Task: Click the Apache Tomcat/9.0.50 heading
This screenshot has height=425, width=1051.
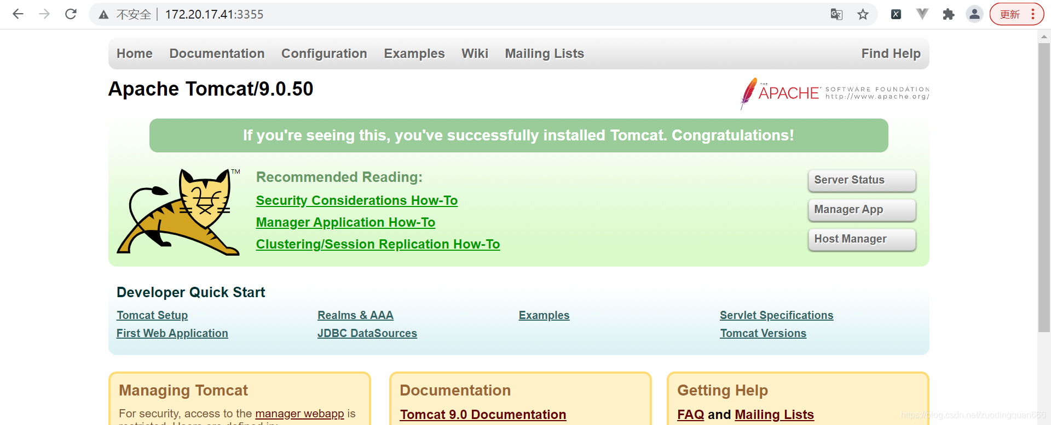Action: (211, 89)
